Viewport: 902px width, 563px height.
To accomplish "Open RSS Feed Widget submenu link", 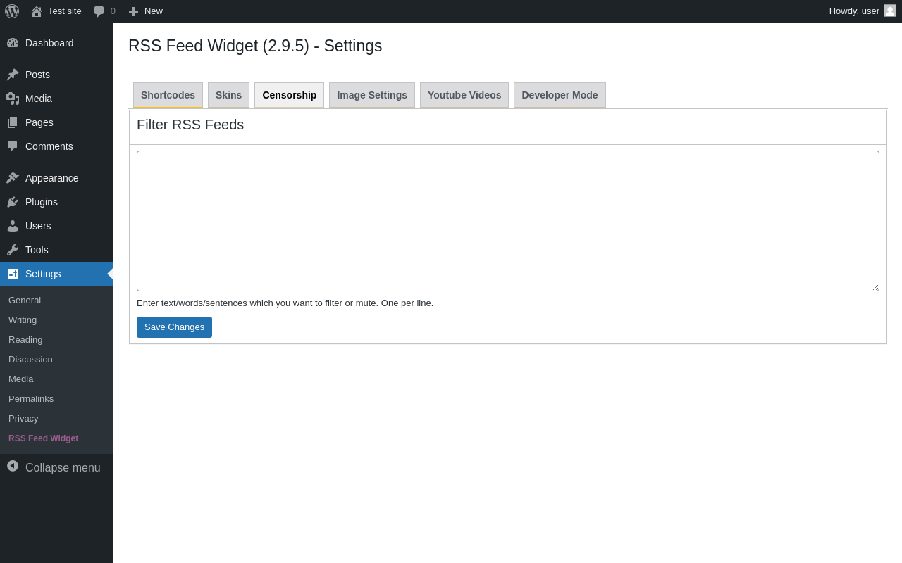I will 43,438.
